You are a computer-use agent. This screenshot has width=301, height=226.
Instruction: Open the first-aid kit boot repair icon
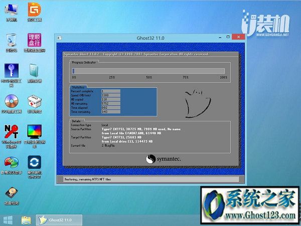pyautogui.click(x=34, y=104)
